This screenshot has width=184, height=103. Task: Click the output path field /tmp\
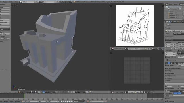click(175, 84)
